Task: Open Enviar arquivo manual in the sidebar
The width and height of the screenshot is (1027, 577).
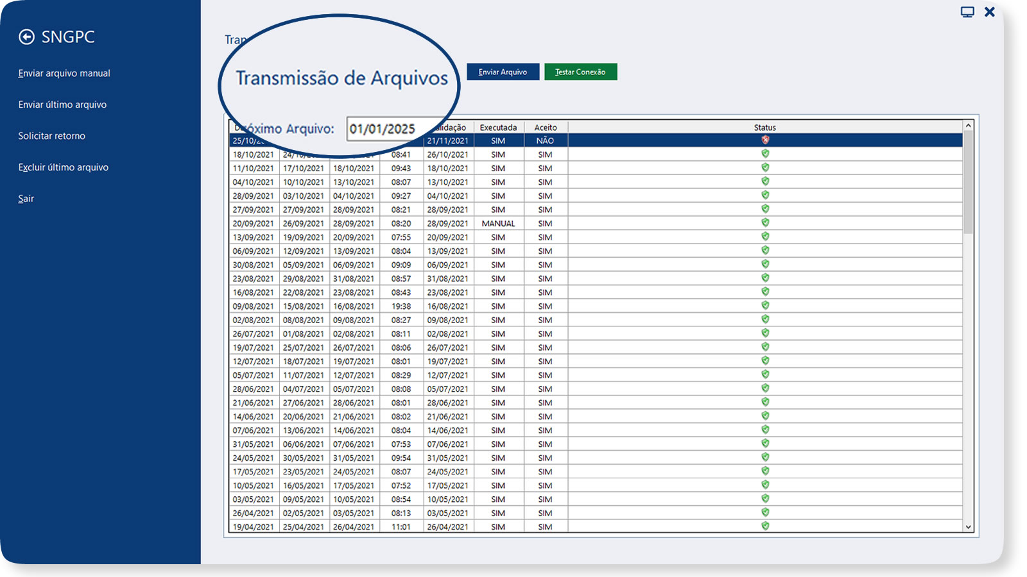Action: (64, 73)
